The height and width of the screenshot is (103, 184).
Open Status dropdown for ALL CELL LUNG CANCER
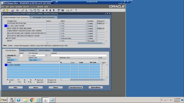point(86,26)
